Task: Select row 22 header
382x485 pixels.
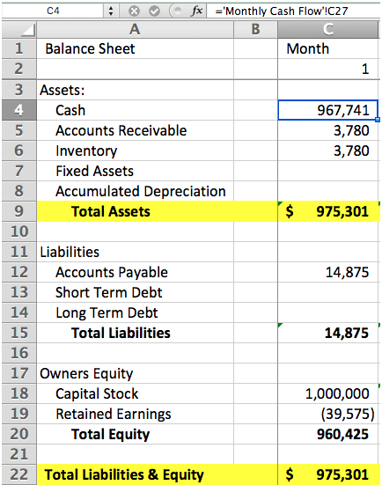Action: pos(19,474)
